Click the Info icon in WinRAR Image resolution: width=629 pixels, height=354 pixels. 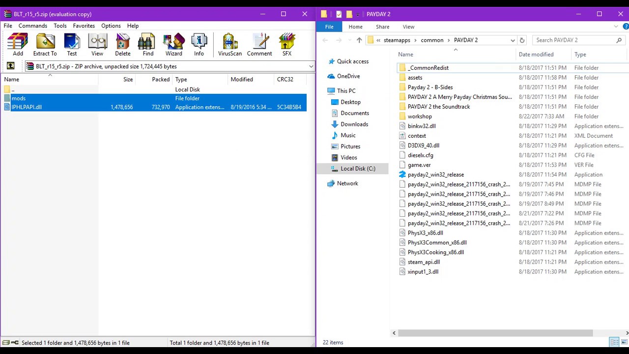(x=199, y=45)
